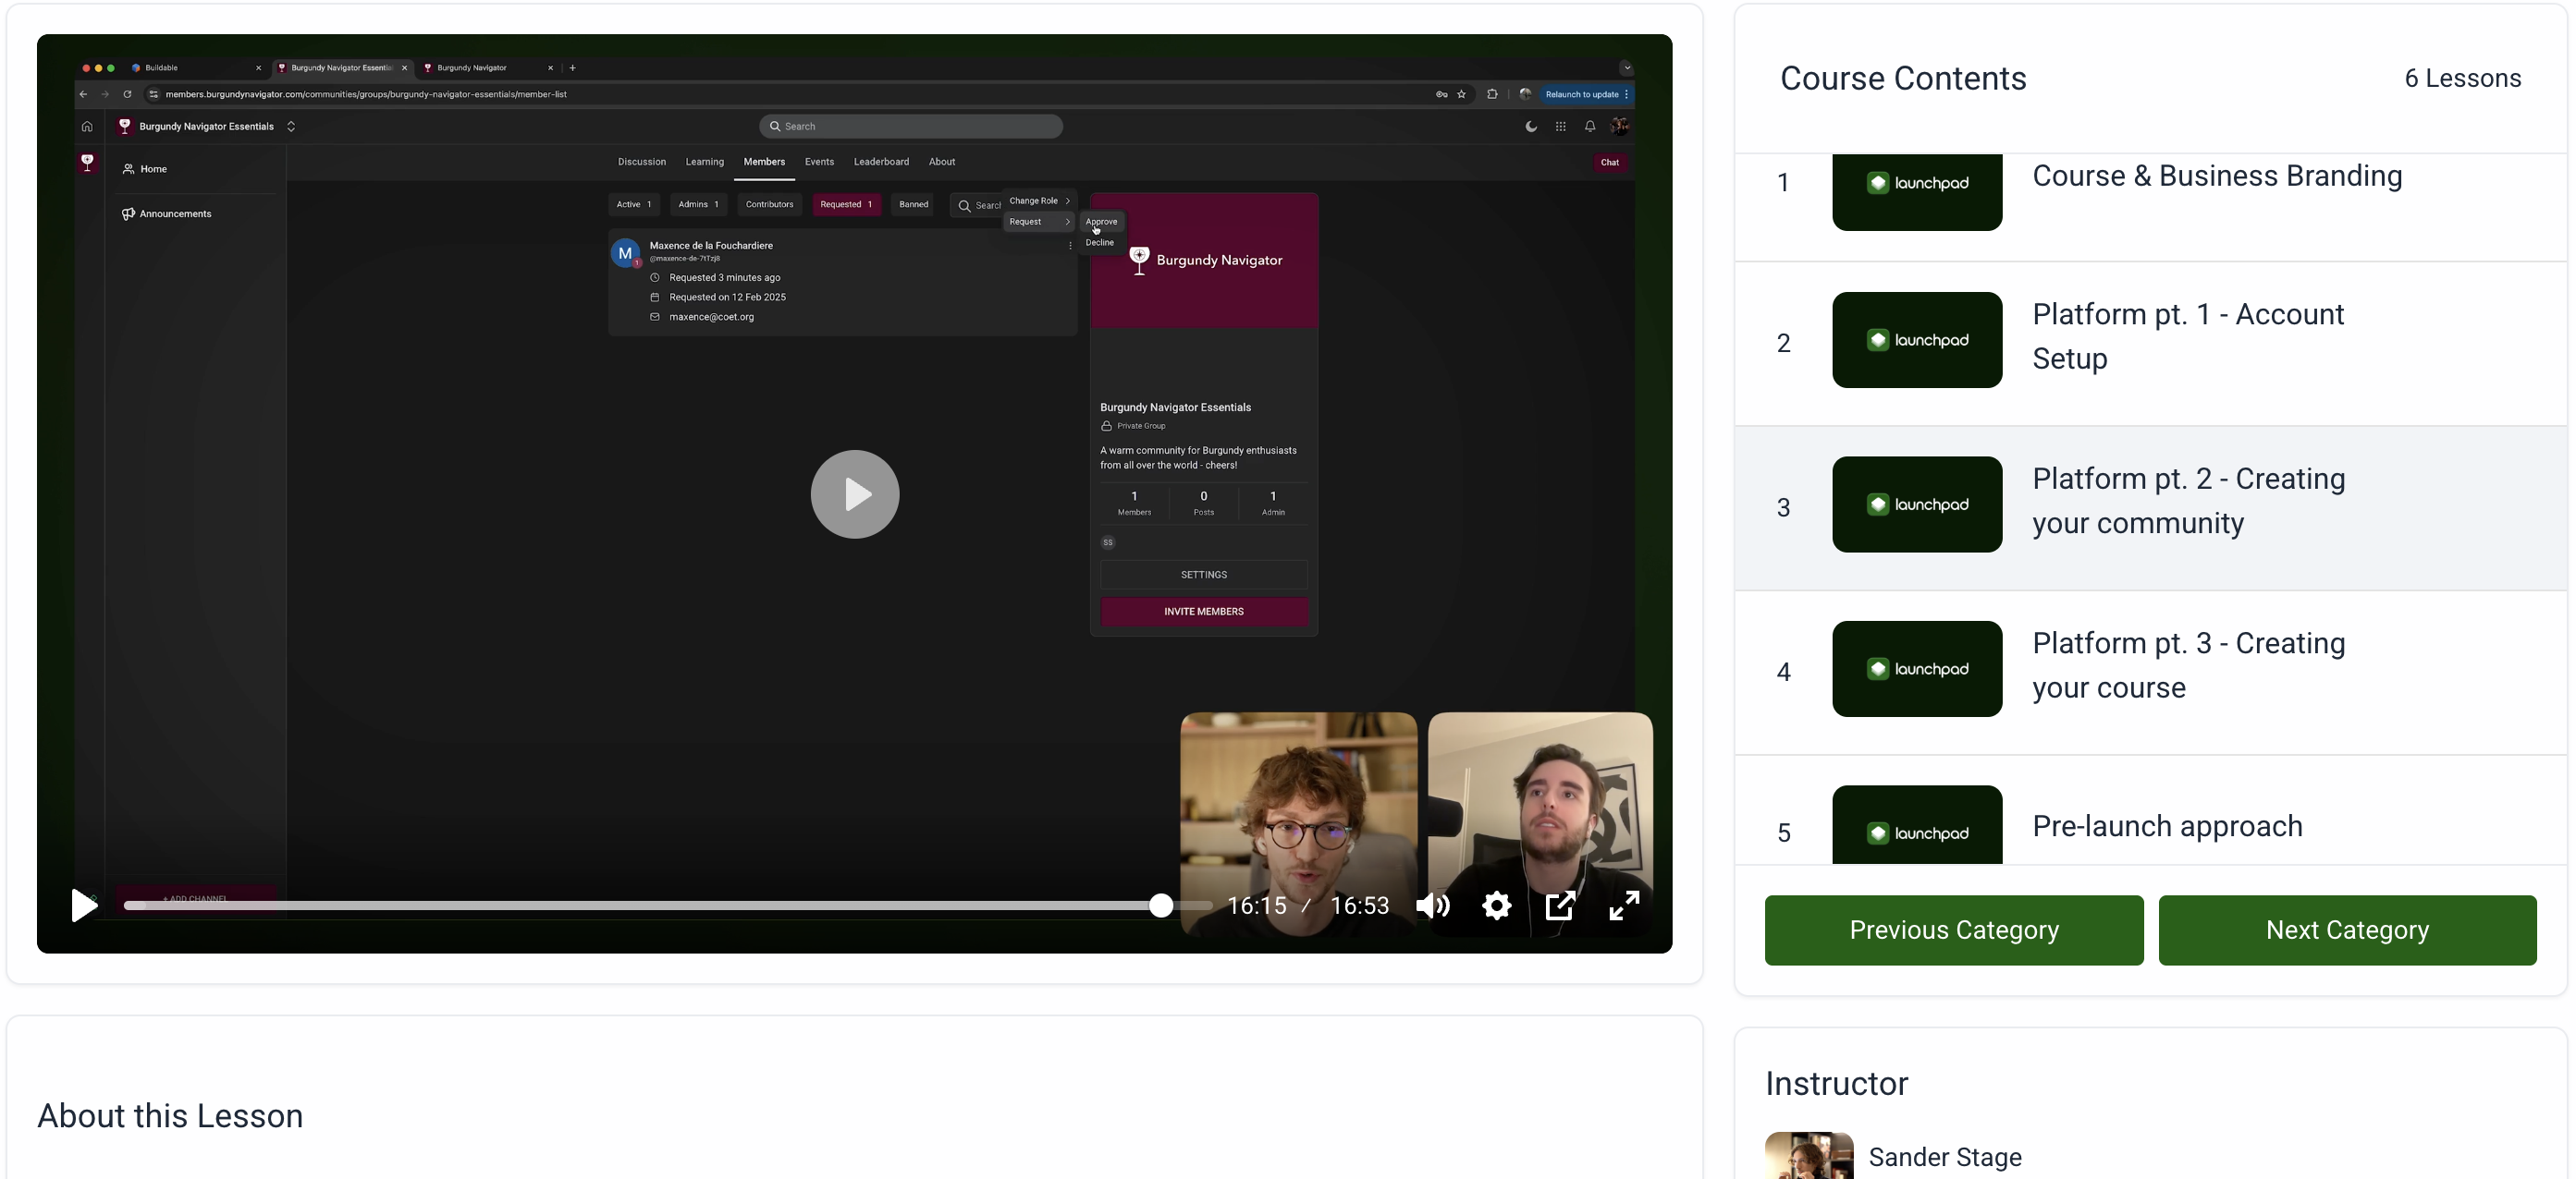In the video, click the Admins 1 filter
This screenshot has height=1179, width=2576.
tap(698, 205)
